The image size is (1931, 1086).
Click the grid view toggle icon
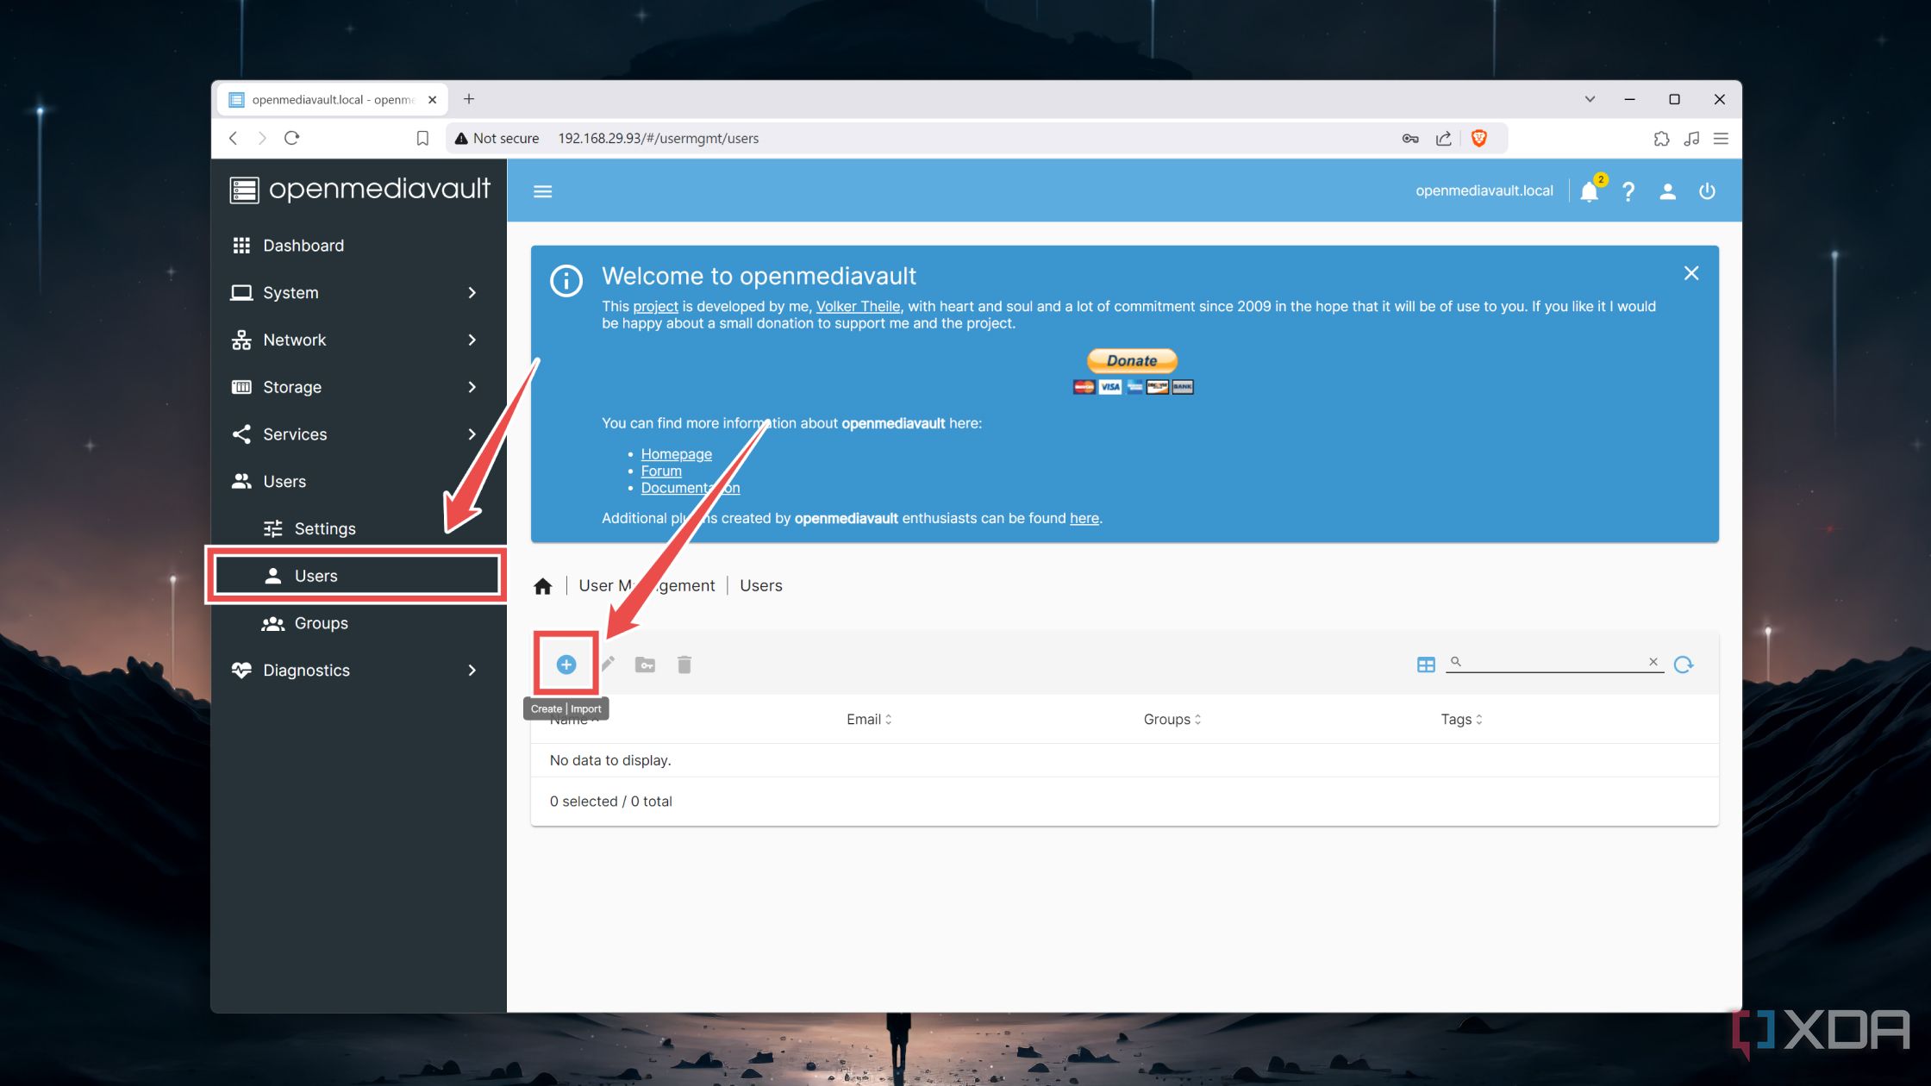coord(1427,663)
